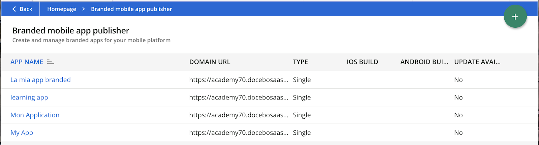Image resolution: width=539 pixels, height=145 pixels.
Task: Click the DOMAIN URL column header
Action: (x=210, y=62)
